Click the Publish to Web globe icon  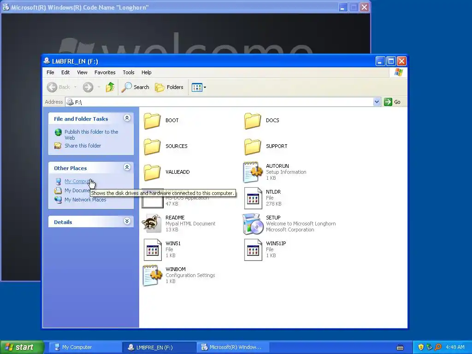[x=58, y=132]
